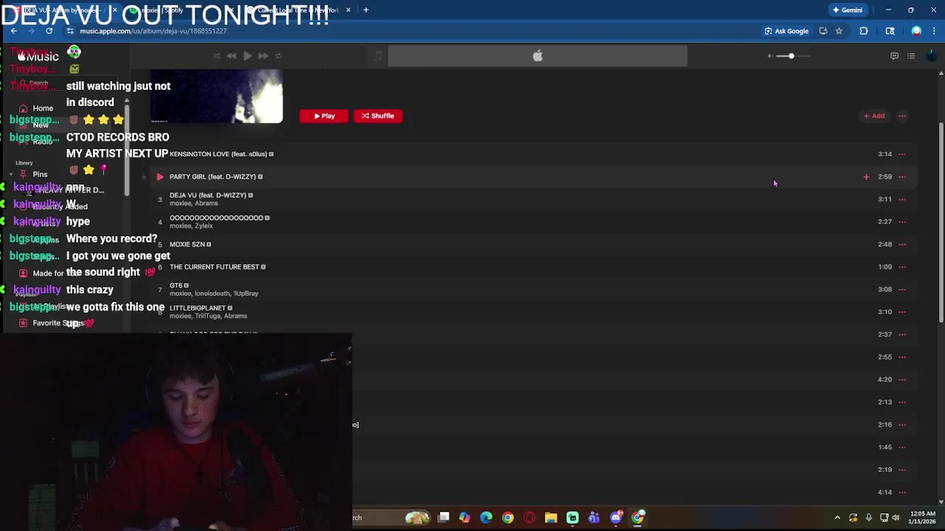Image resolution: width=945 pixels, height=531 pixels.
Task: Open more options for GT6 track
Action: 902,289
